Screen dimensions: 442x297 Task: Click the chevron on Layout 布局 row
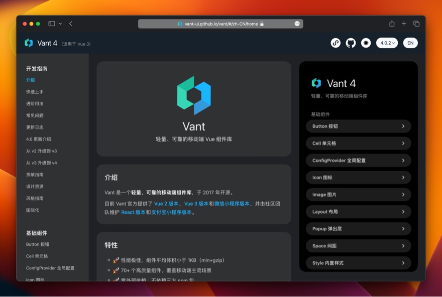tap(403, 212)
